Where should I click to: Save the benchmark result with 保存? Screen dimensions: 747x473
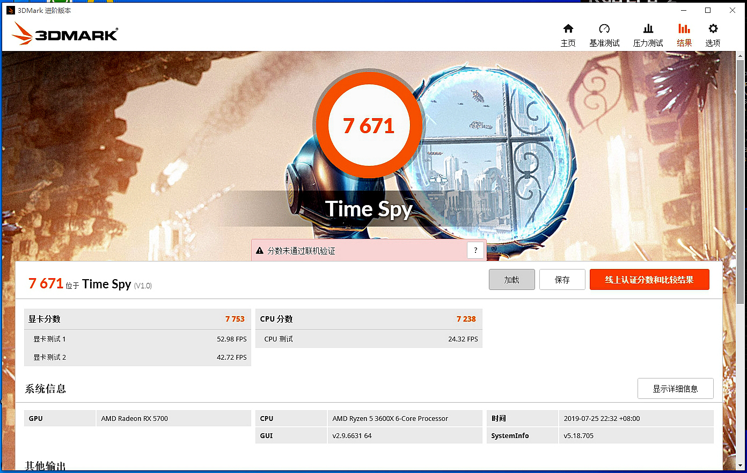tap(562, 279)
